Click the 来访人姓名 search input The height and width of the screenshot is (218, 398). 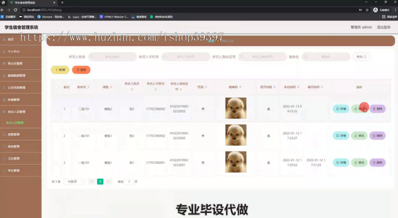(112, 57)
